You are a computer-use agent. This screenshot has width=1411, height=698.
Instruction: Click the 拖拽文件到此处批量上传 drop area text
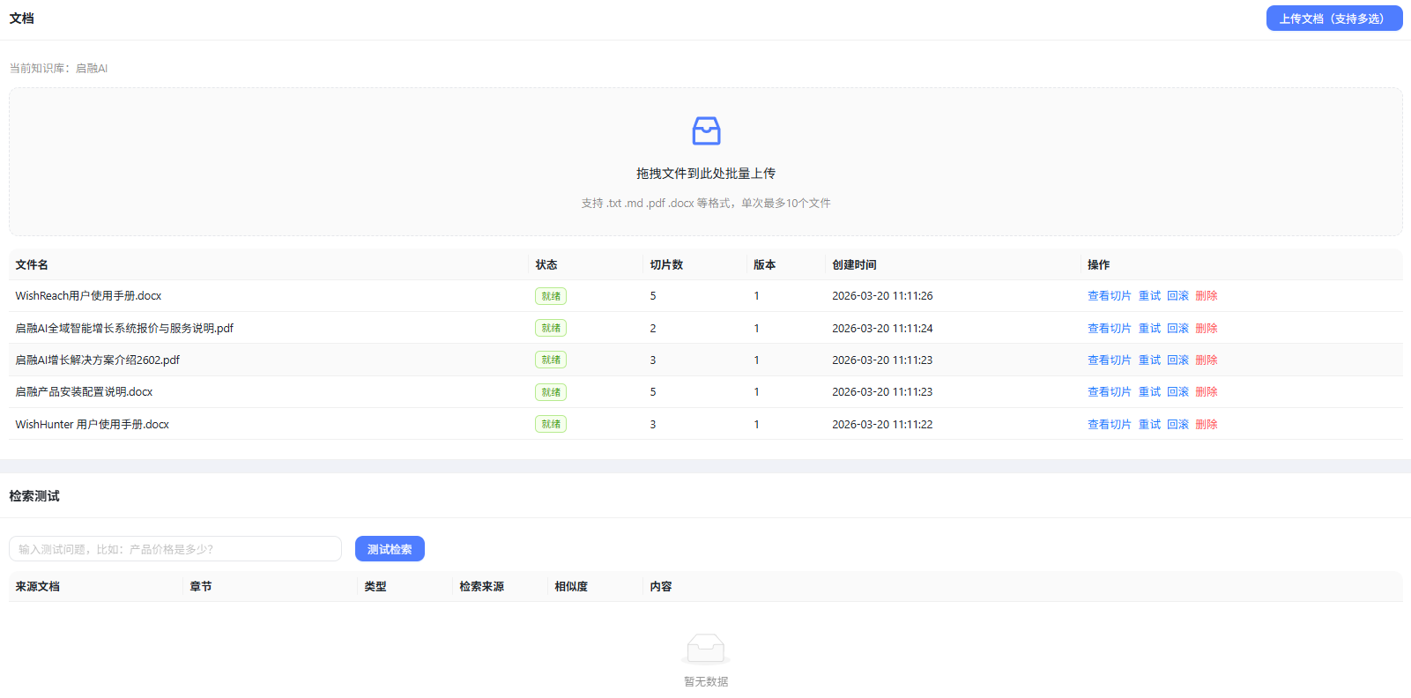(x=706, y=174)
